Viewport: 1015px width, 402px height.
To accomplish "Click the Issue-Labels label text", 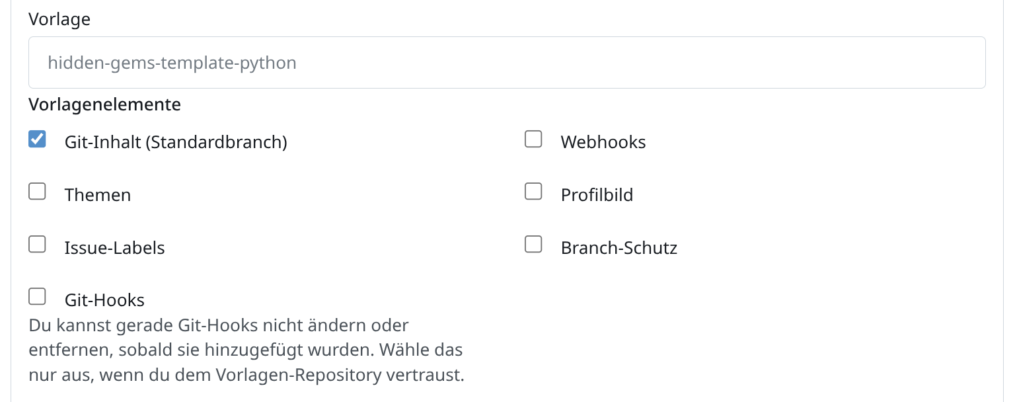I will point(114,248).
